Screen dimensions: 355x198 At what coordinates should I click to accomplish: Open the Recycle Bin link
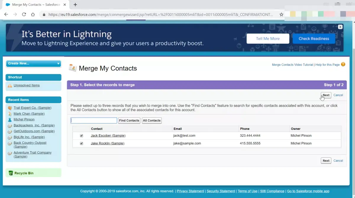pyautogui.click(x=24, y=173)
